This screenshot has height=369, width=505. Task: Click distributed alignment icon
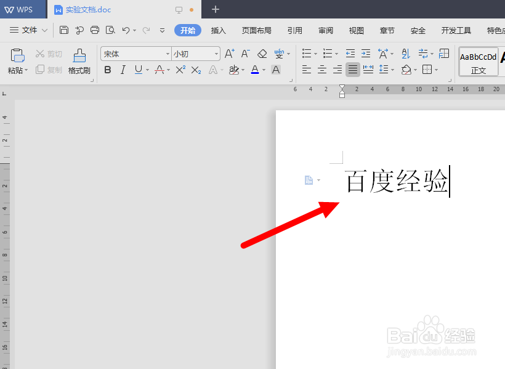click(368, 70)
